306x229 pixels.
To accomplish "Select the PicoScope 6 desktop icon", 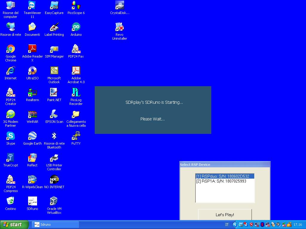I will tap(76, 5).
